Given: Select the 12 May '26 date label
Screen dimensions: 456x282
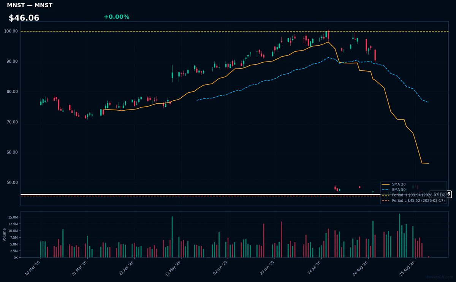Looking at the screenshot, I should pos(172,268).
